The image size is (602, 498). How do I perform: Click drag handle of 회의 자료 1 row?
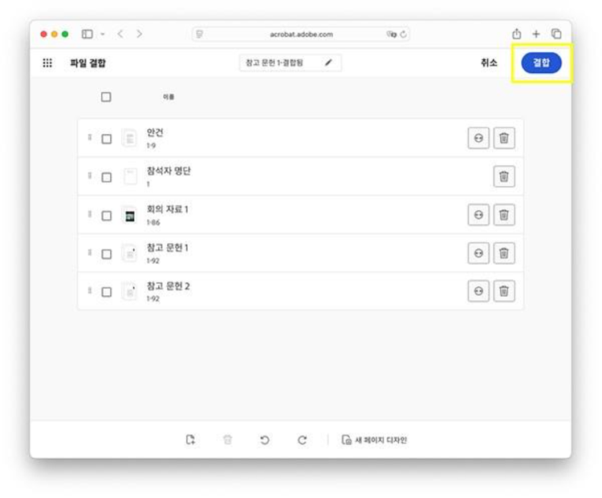(x=89, y=213)
